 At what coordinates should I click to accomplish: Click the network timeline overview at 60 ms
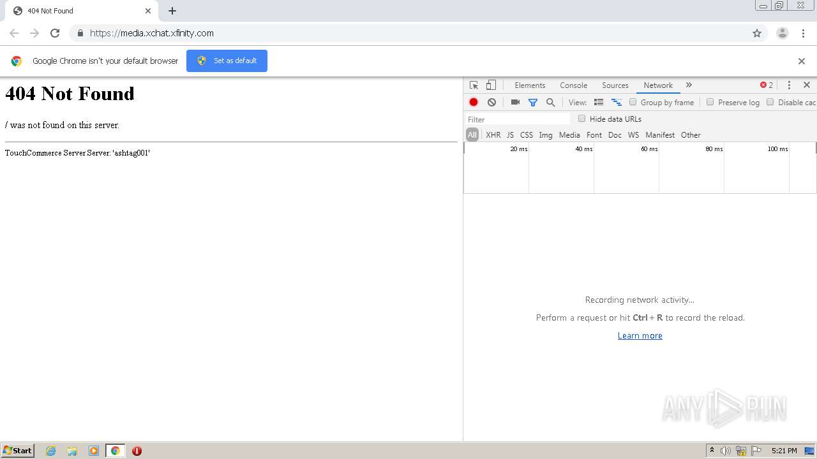(x=649, y=149)
